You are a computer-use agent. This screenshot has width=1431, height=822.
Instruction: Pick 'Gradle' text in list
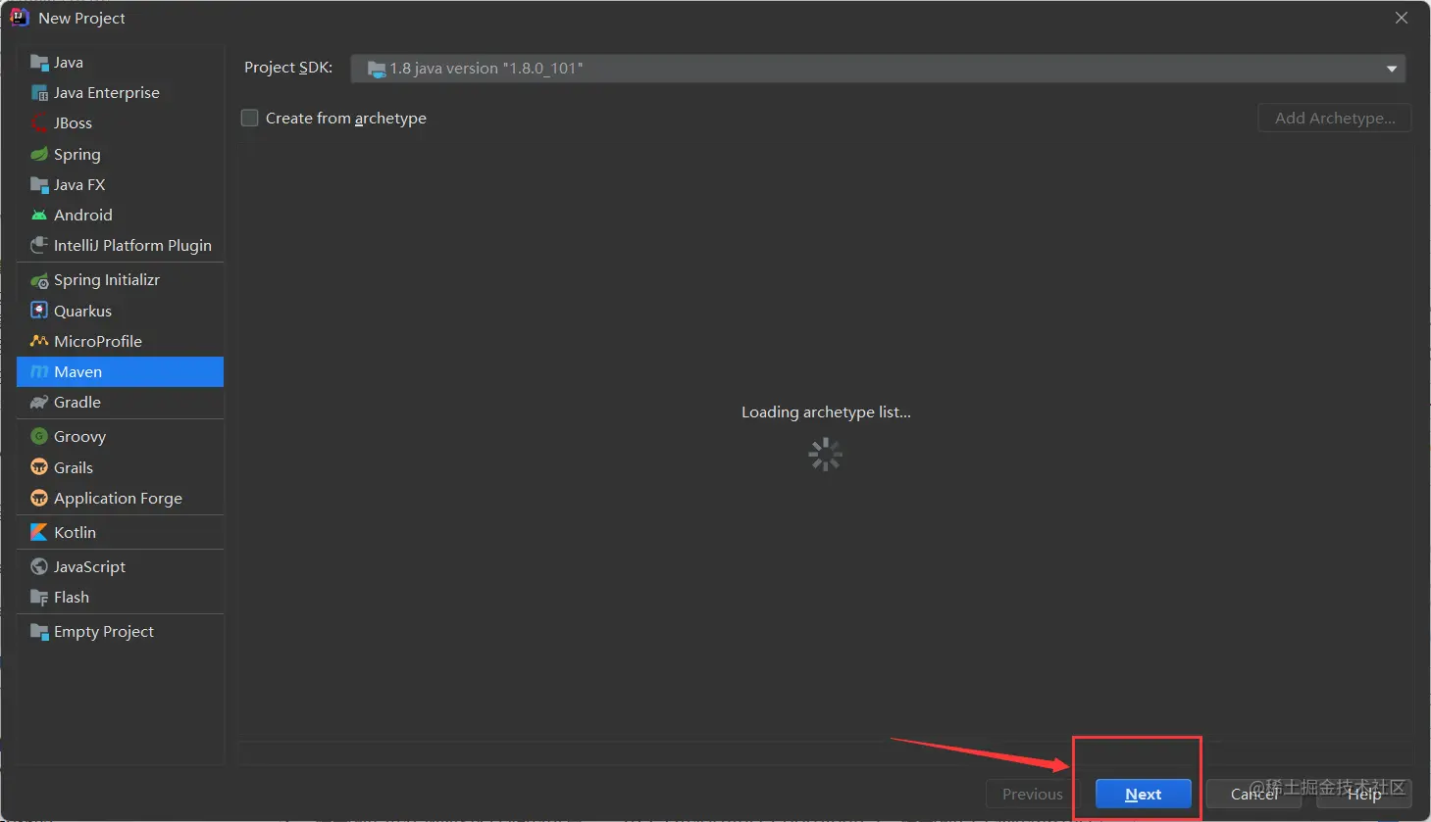coord(77,402)
